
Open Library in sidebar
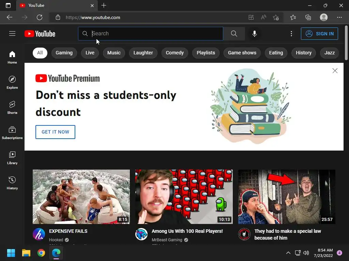[x=12, y=158]
